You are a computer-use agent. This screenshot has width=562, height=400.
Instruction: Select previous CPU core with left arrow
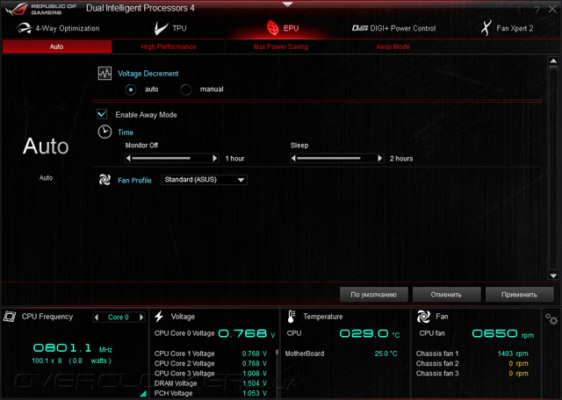coord(96,317)
